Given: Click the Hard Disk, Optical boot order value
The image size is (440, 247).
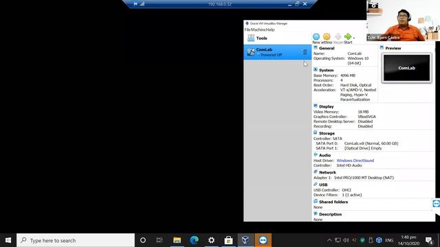Looking at the screenshot, I should coord(356,85).
